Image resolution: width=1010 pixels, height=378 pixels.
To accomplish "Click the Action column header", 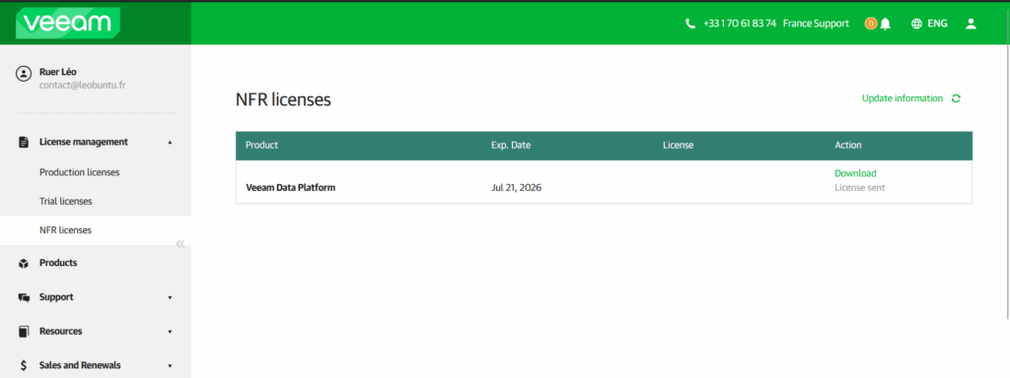I will coord(847,146).
